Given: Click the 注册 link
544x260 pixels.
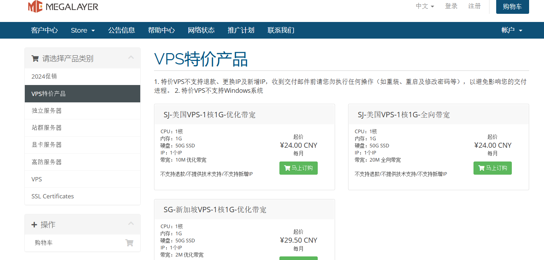Looking at the screenshot, I should pyautogui.click(x=474, y=6).
